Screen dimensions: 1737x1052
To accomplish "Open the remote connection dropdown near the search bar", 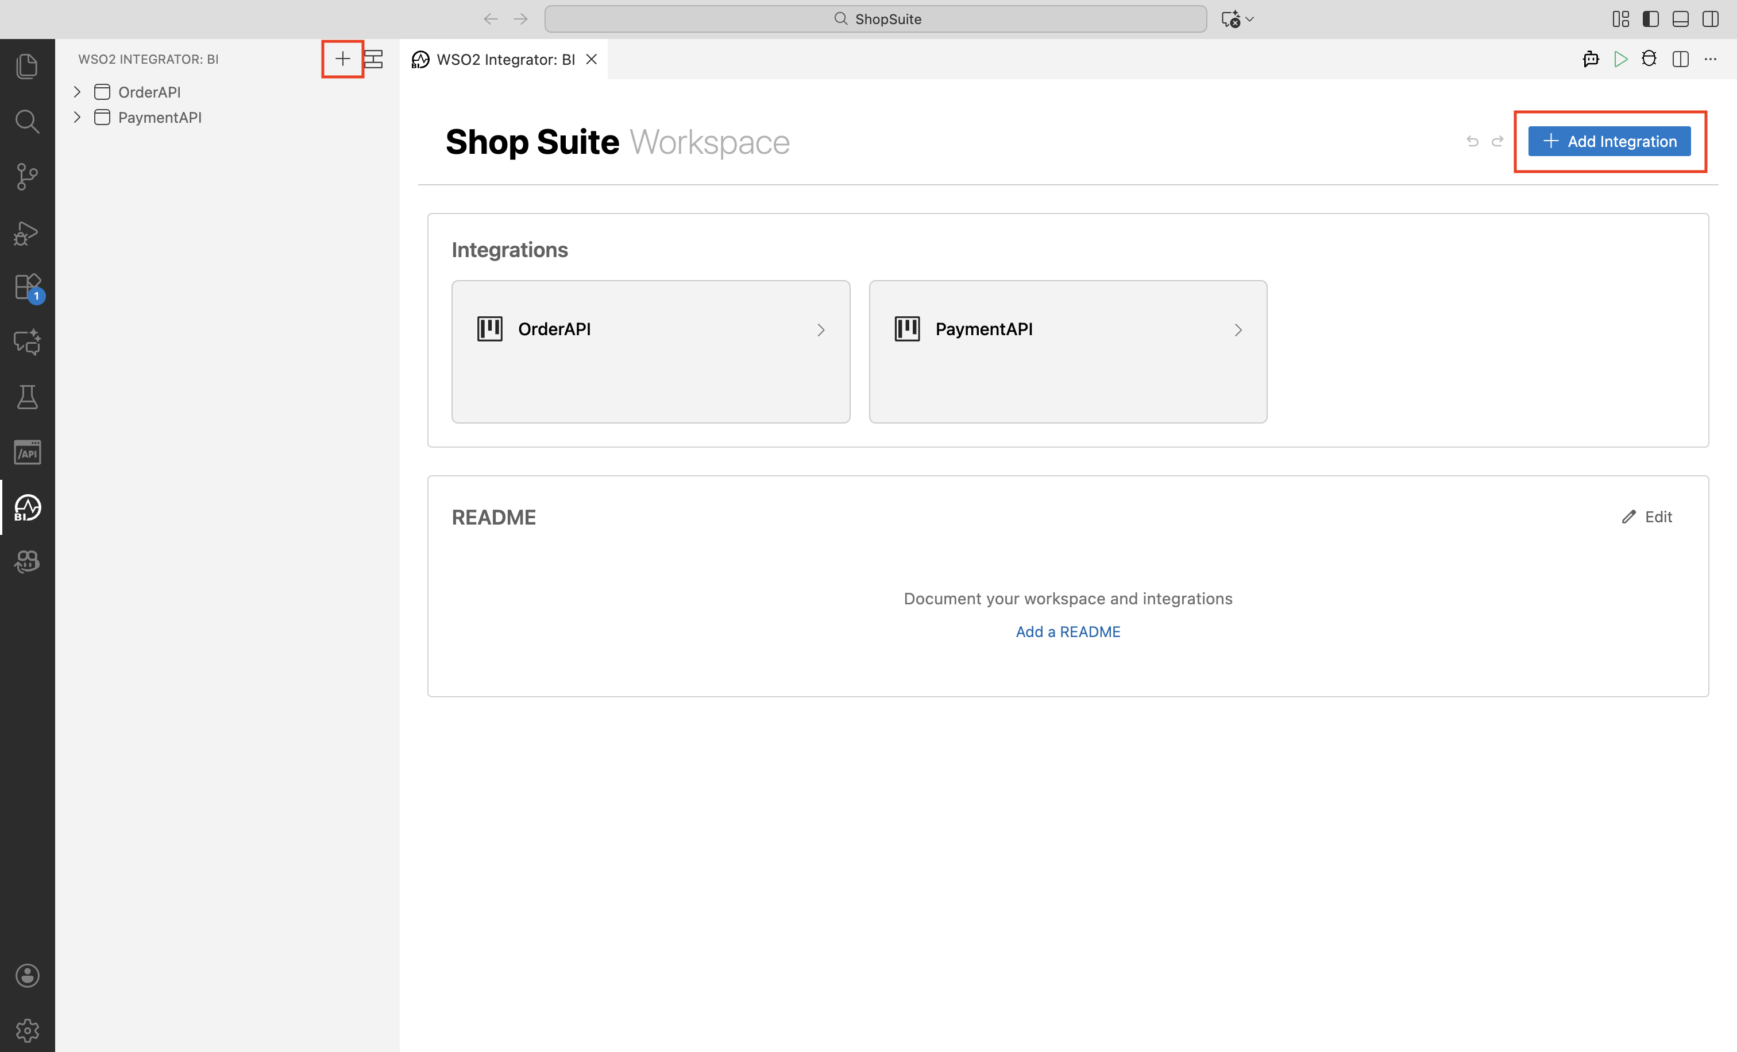I will [1237, 19].
